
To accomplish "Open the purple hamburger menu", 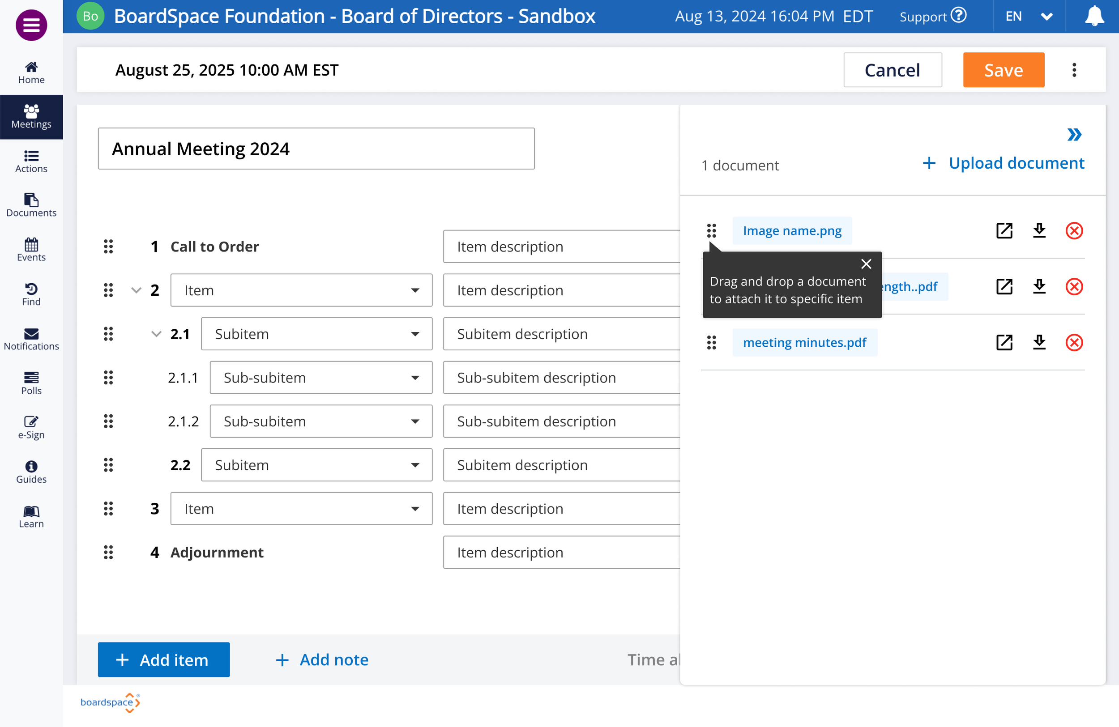I will pyautogui.click(x=31, y=25).
